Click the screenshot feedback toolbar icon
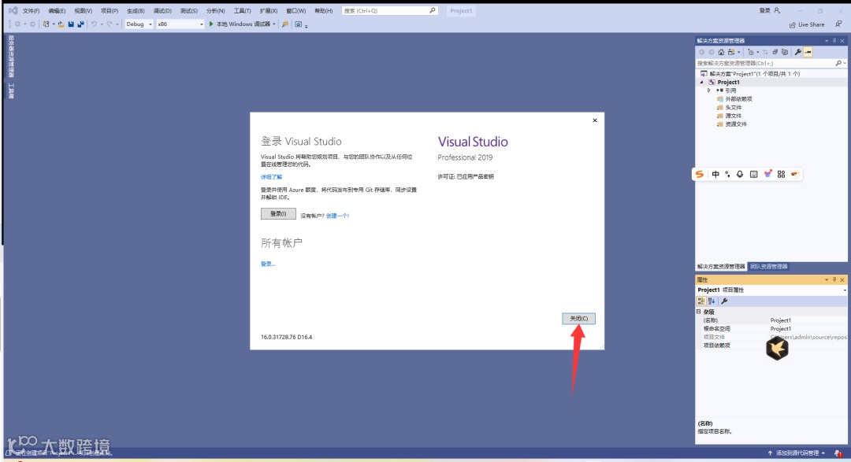Screen dimensions: 851x462 (298, 24)
